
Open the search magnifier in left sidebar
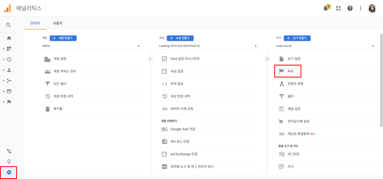[9, 25]
